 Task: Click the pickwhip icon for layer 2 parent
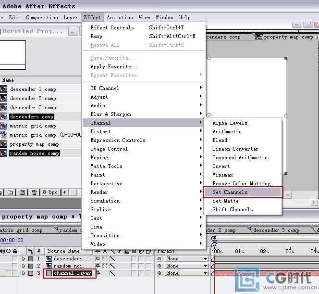pyautogui.click(x=159, y=266)
